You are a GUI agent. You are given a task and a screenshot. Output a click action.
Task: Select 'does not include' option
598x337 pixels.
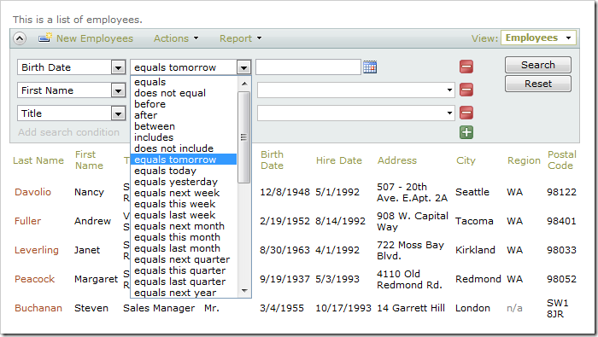coord(184,148)
